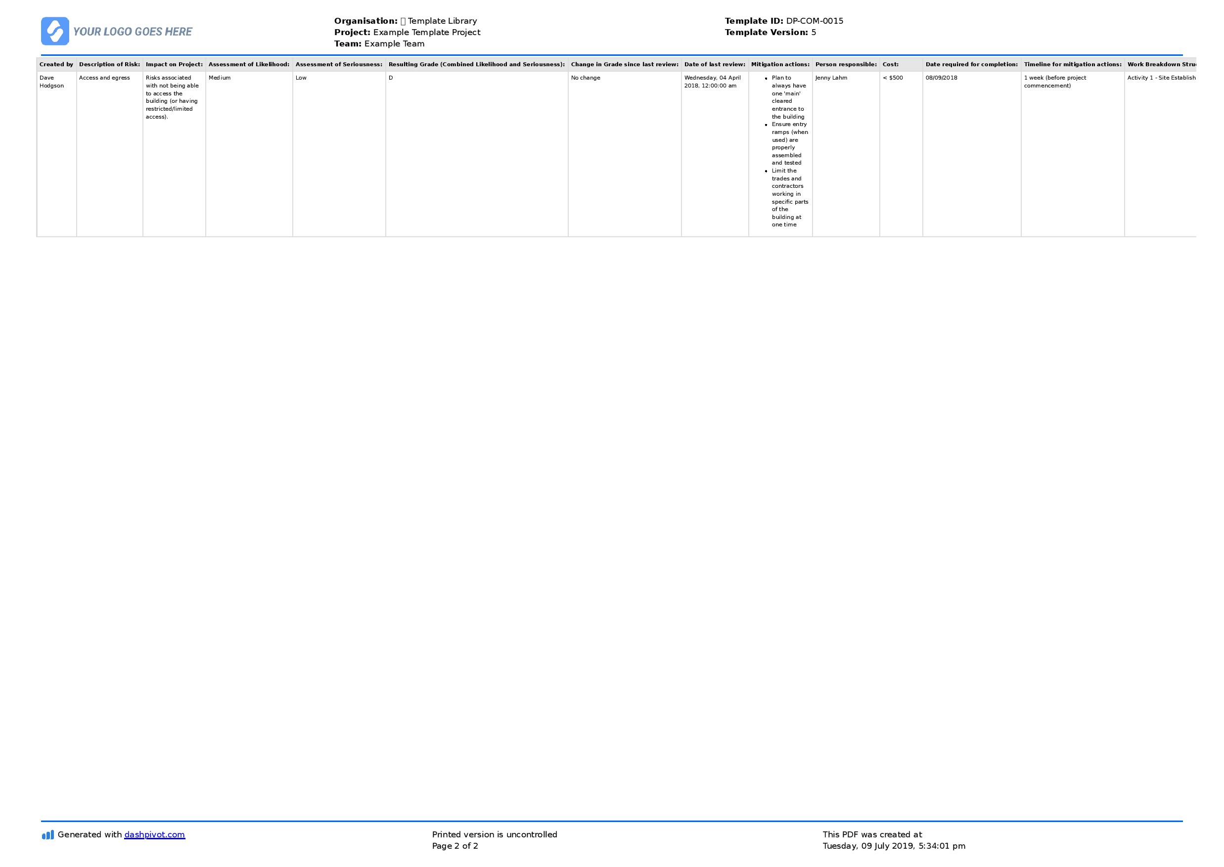The width and height of the screenshot is (1224, 867).
Task: Select the 'Impact on Project:' column header
Action: point(174,65)
